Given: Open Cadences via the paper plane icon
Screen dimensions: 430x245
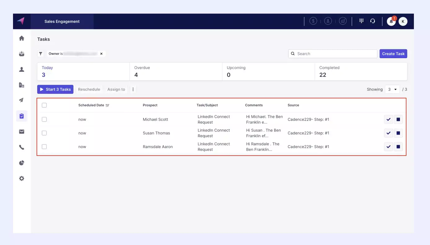Looking at the screenshot, I should [x=21, y=100].
